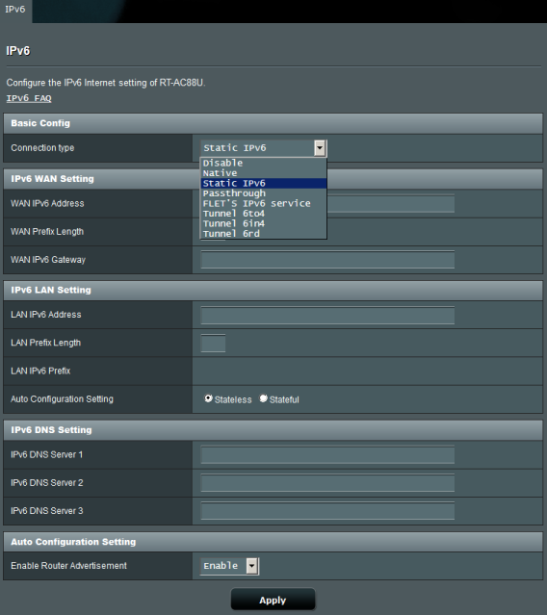Click the WAN Prefix Length label

pyautogui.click(x=47, y=231)
